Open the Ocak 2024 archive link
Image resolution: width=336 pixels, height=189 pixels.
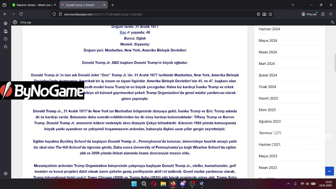(267, 87)
